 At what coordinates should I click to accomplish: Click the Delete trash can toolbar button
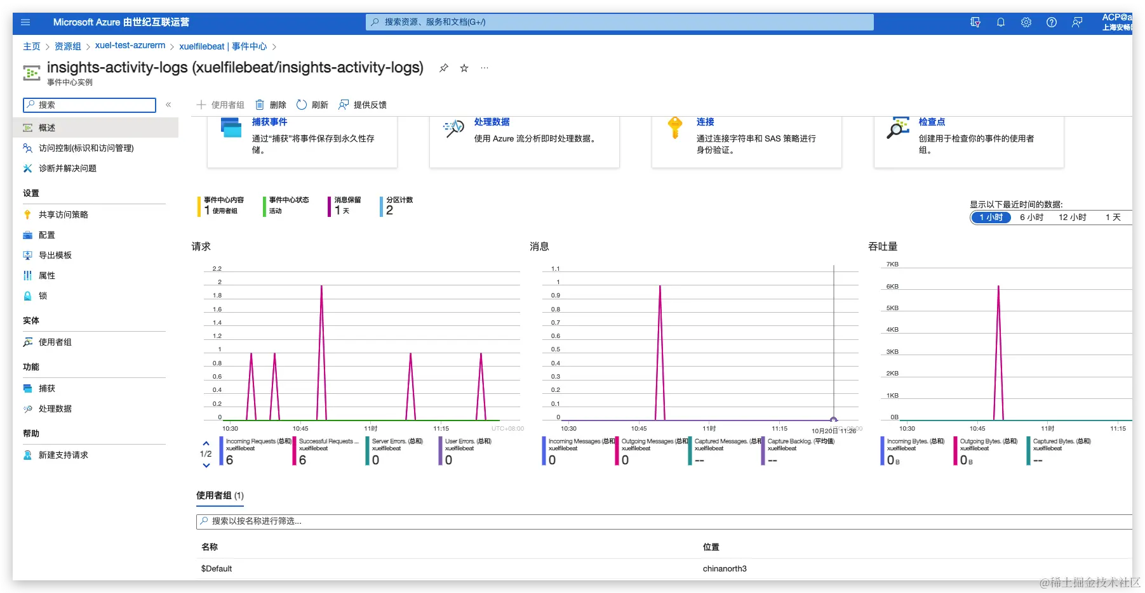[x=271, y=105]
